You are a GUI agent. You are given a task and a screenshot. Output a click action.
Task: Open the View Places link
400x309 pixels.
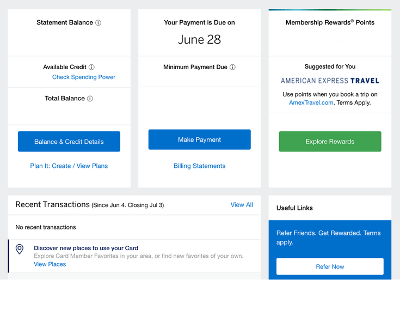click(x=50, y=264)
